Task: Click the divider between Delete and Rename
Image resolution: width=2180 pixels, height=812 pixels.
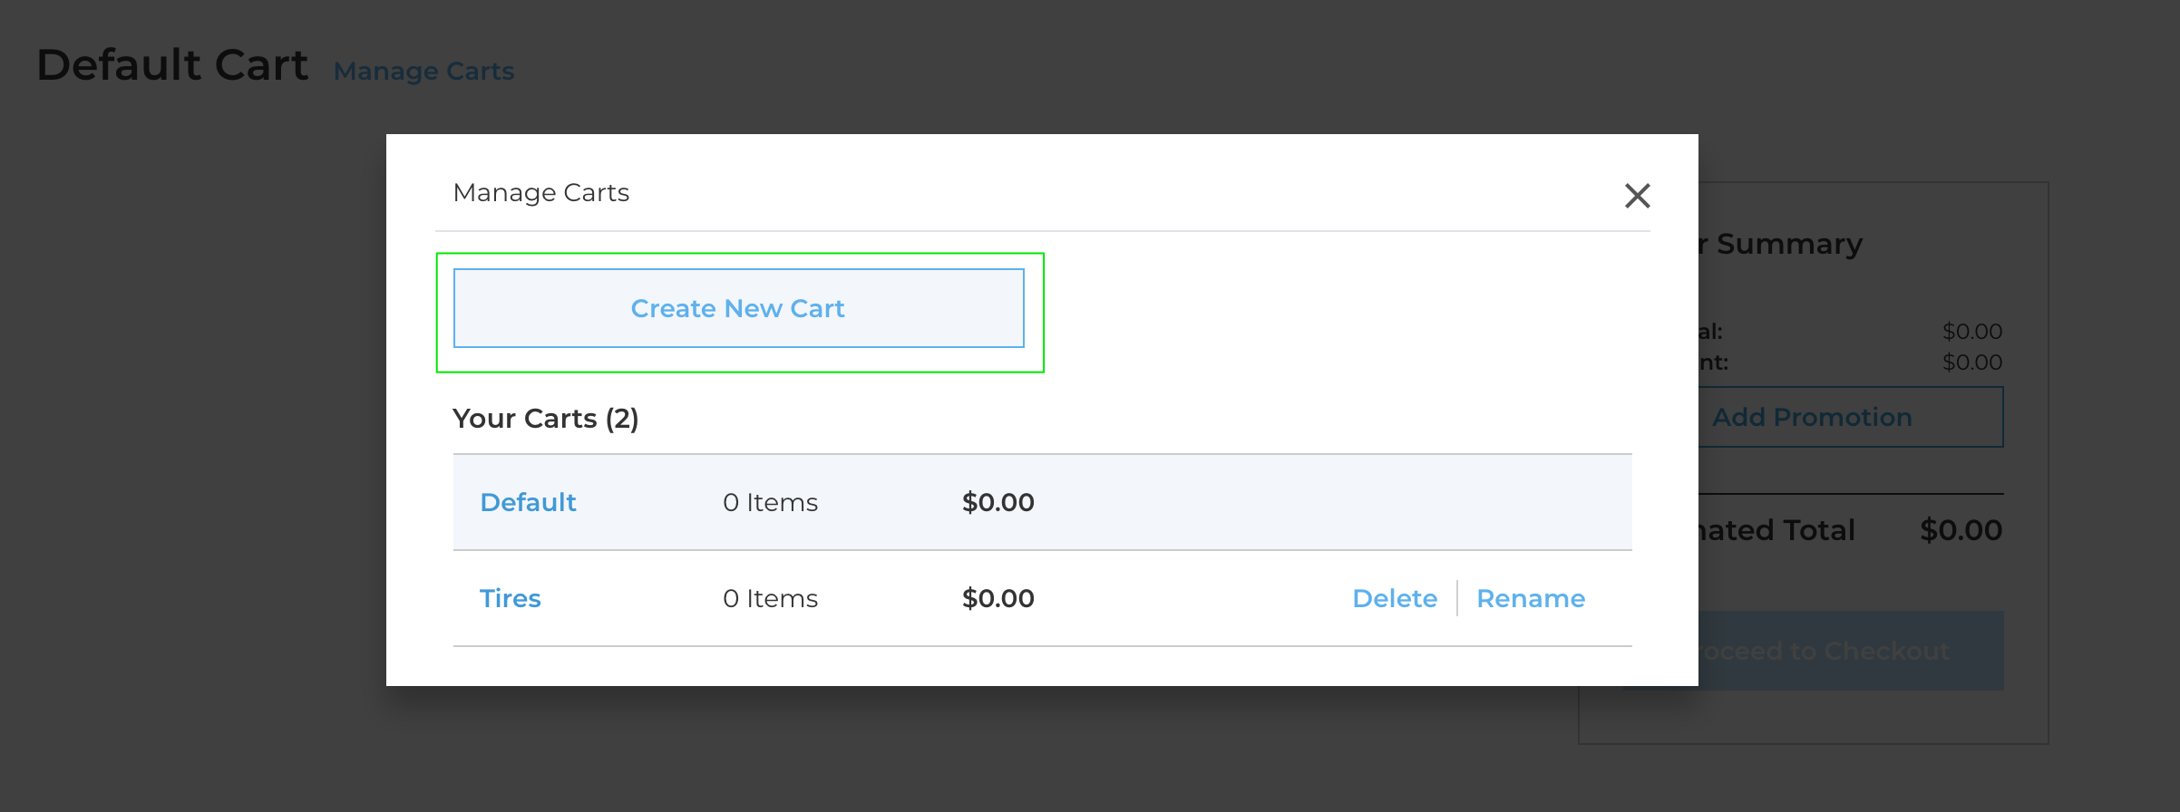Action: pyautogui.click(x=1457, y=598)
